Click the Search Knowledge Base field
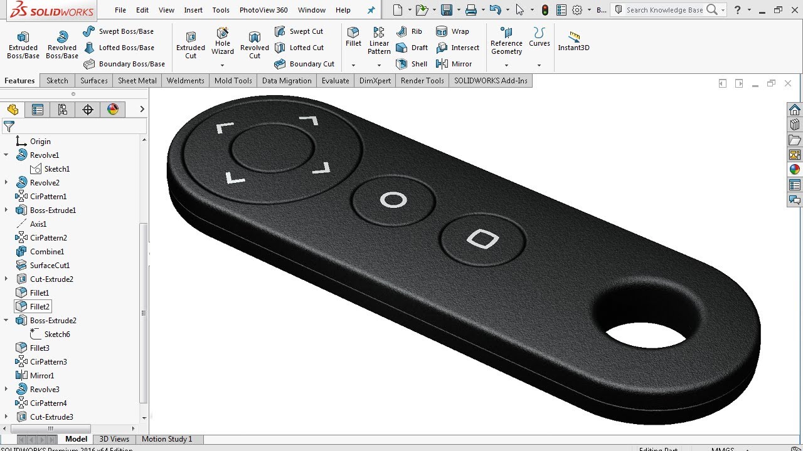The width and height of the screenshot is (803, 451). point(664,10)
